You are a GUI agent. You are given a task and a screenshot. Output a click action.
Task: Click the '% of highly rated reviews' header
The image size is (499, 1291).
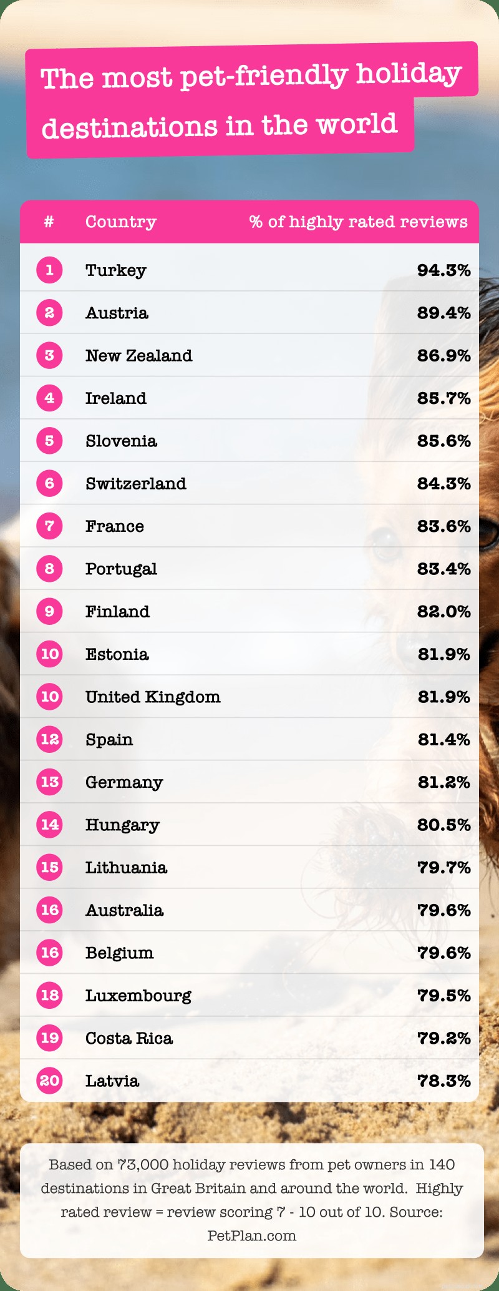coord(358,222)
